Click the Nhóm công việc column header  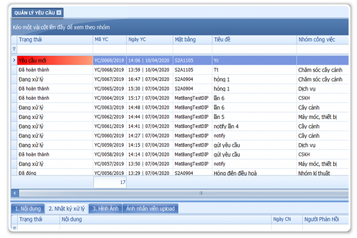point(321,39)
